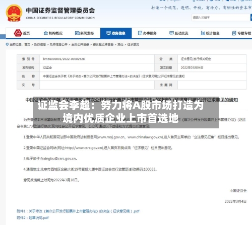The height and width of the screenshot is (225, 252).
Task: Open the 新闻发布 navigation tab
Action: pos(85,33)
